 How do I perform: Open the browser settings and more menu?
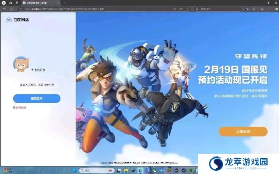[x=269, y=9]
